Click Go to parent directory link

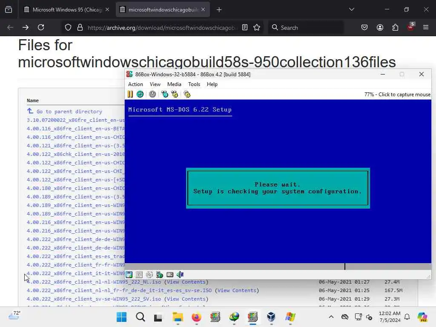pos(69,112)
